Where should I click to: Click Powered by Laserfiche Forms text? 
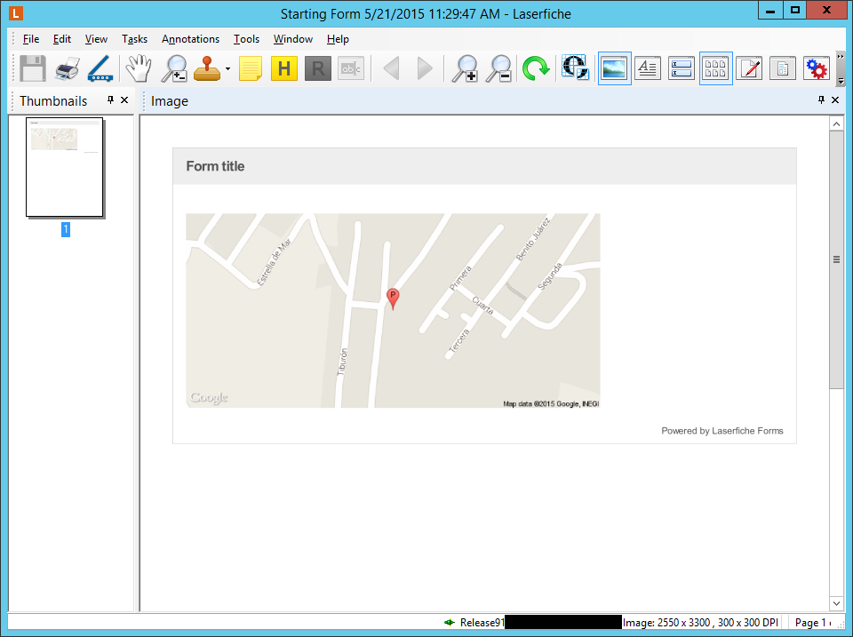pyautogui.click(x=721, y=431)
